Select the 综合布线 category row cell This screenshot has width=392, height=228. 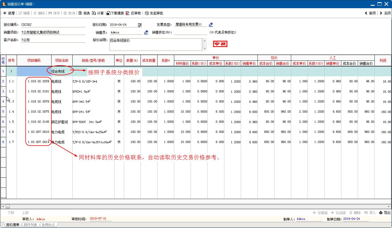58,71
